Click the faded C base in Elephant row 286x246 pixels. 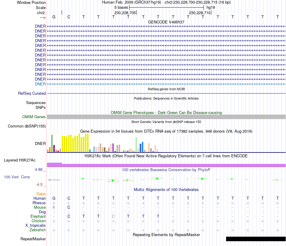tap(113, 216)
